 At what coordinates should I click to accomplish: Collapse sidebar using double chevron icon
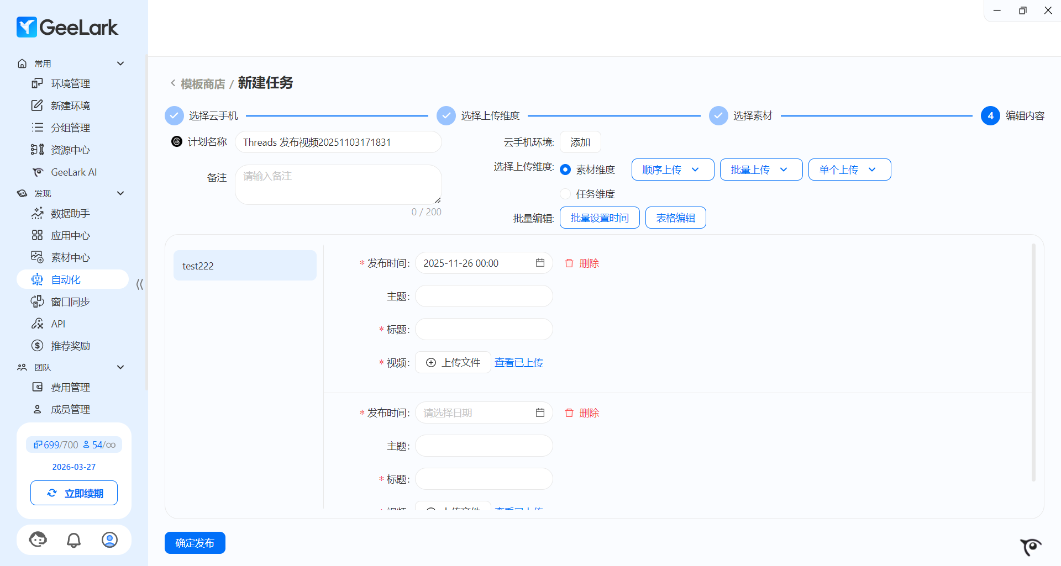tap(139, 284)
